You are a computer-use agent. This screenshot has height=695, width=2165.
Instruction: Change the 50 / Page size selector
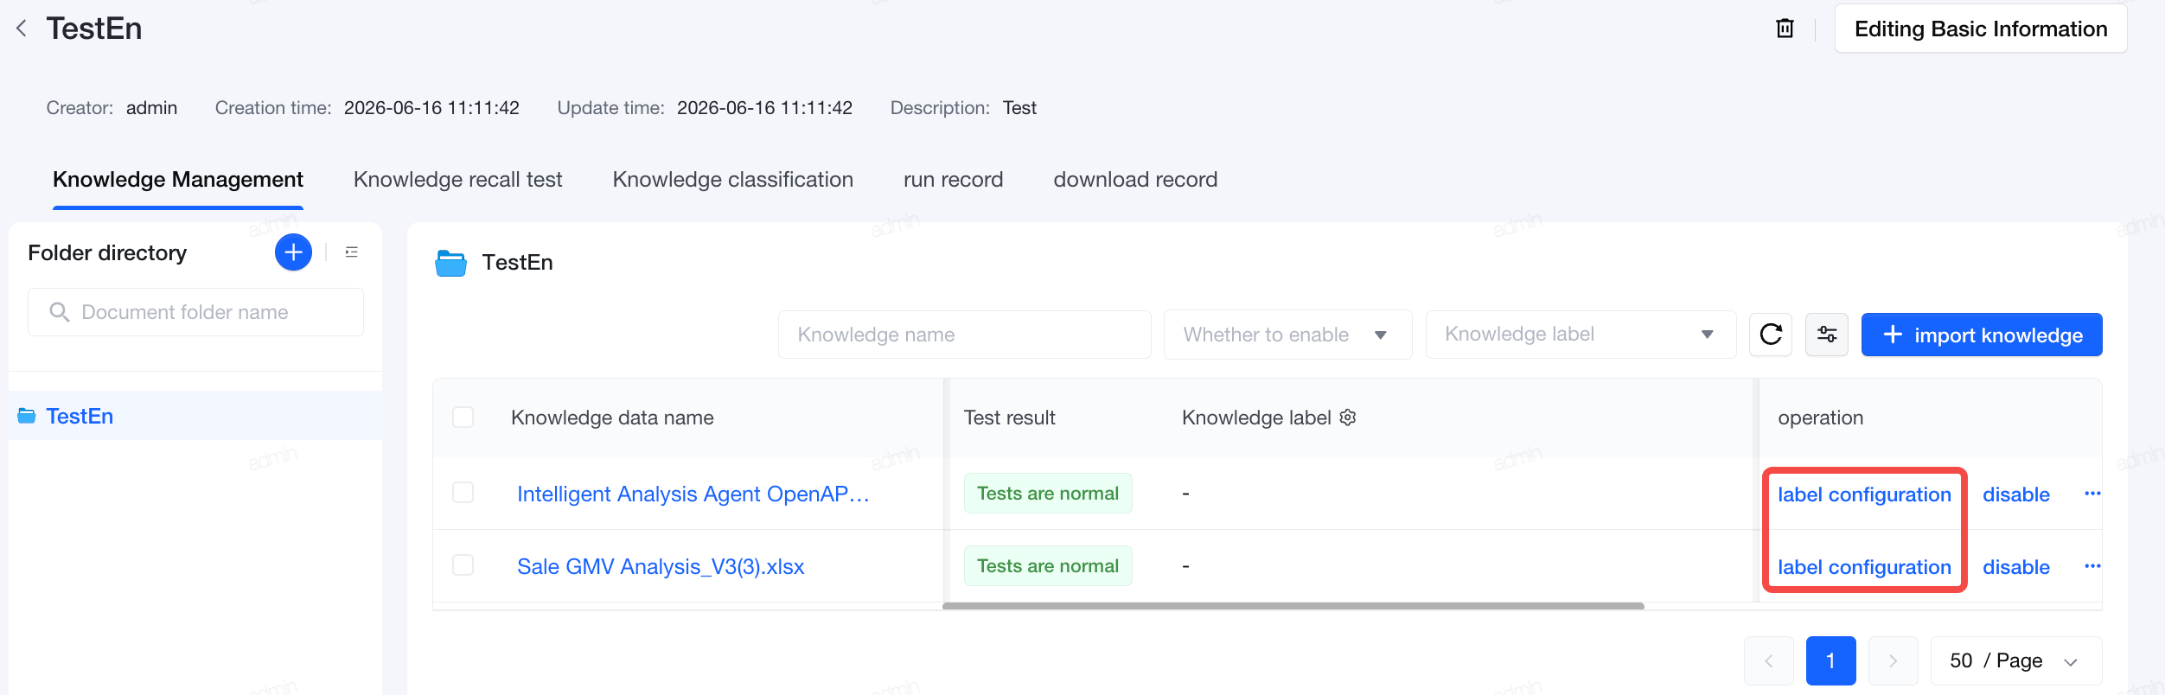coord(2015,661)
